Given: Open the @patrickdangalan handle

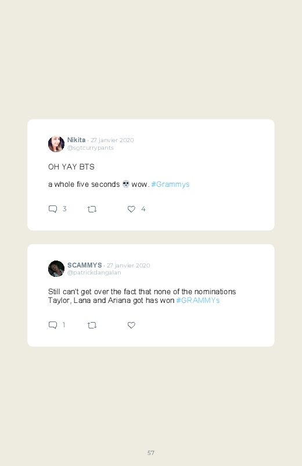Looking at the screenshot, I should point(94,273).
